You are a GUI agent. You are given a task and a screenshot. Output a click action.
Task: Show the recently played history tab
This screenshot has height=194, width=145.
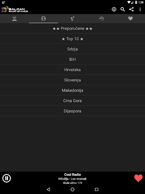[102, 19]
